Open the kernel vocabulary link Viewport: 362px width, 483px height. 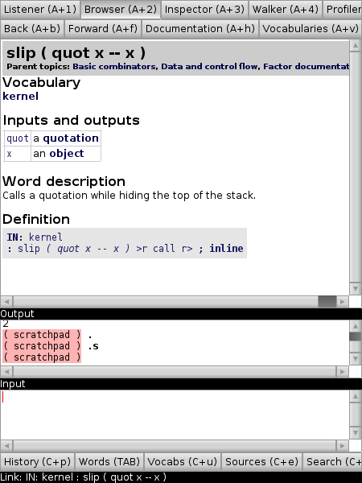[21, 96]
